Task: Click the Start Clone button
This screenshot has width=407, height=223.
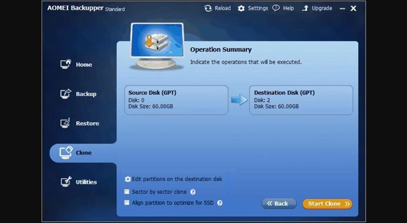Action: pos(327,204)
